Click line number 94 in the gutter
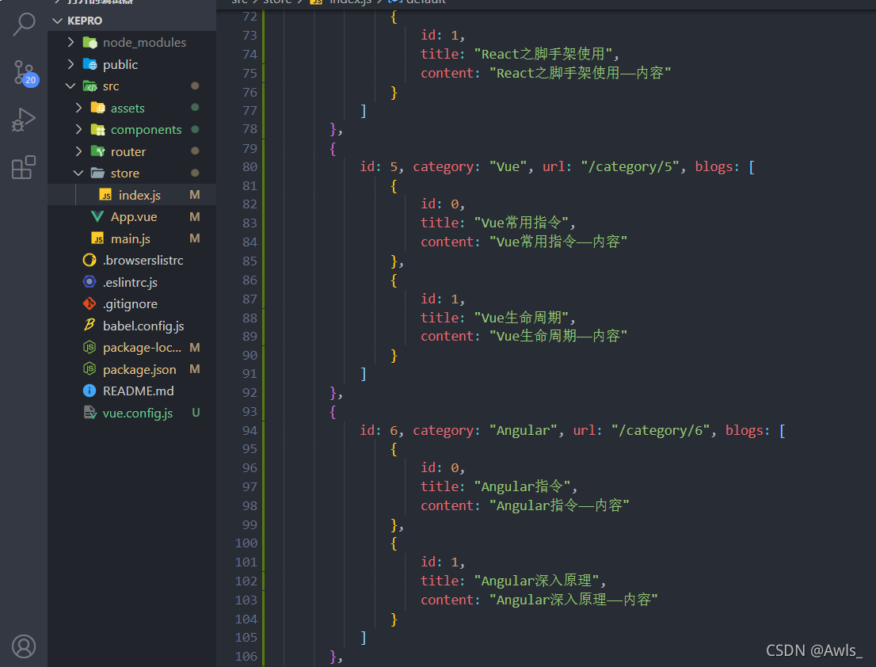The height and width of the screenshot is (667, 876). tap(249, 430)
